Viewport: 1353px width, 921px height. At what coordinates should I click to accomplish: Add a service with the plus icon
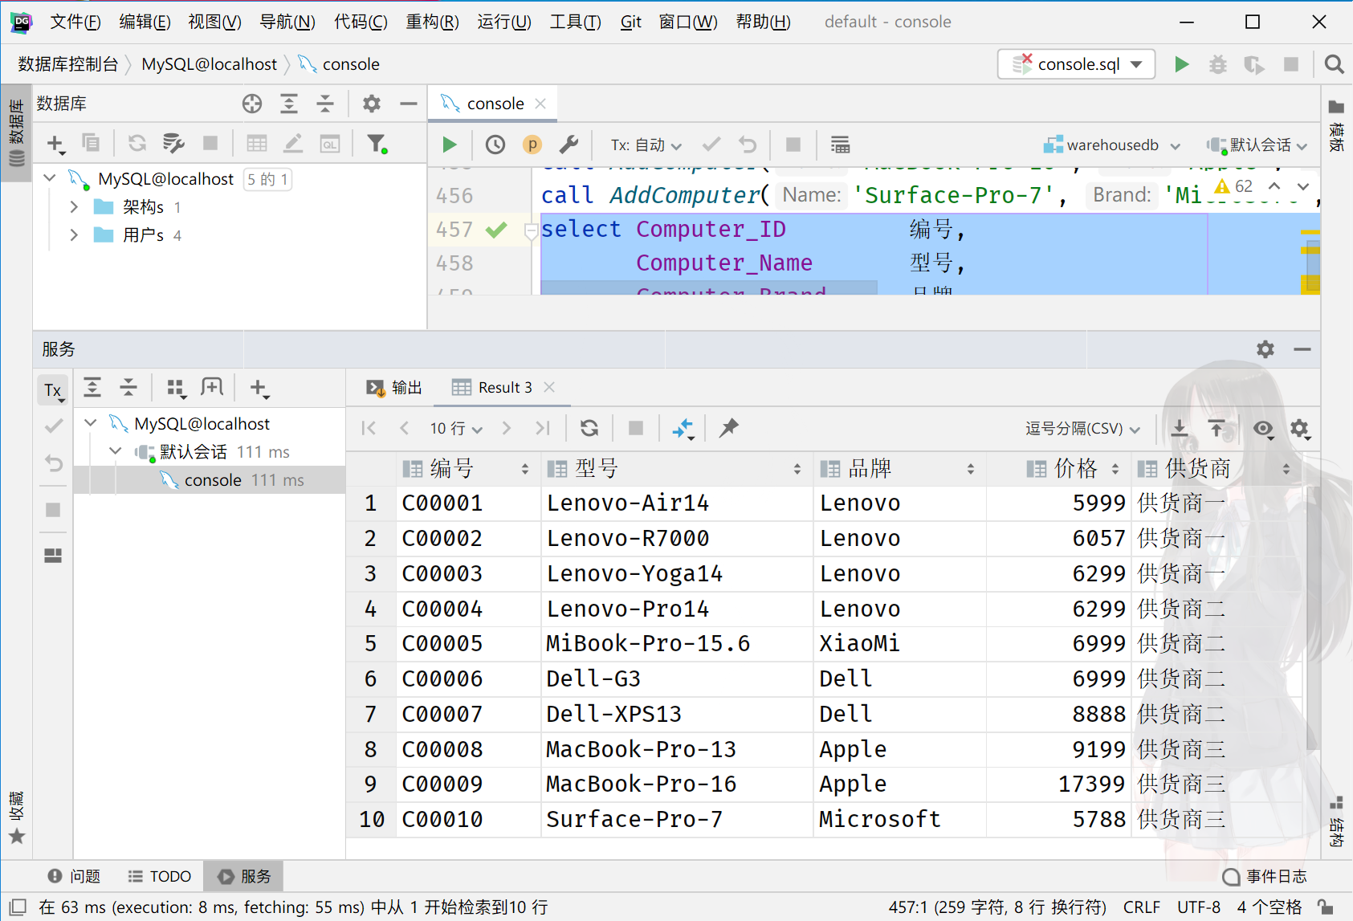(259, 389)
